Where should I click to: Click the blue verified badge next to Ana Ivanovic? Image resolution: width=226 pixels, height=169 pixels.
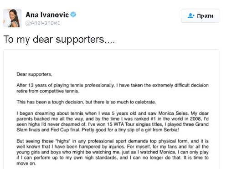[73, 15]
